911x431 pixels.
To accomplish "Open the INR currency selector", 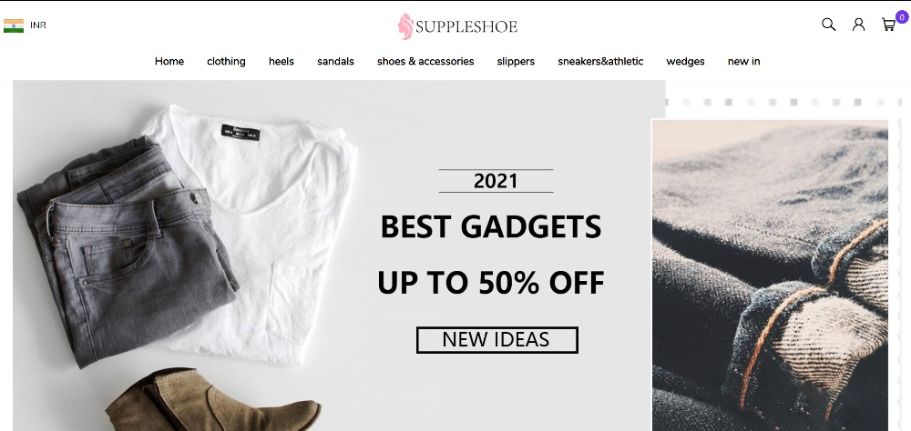I will (x=37, y=25).
